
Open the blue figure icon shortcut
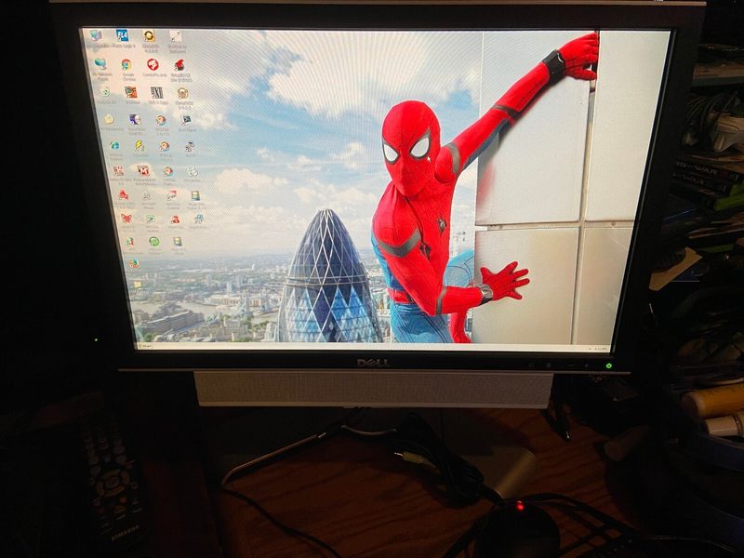pos(198,219)
